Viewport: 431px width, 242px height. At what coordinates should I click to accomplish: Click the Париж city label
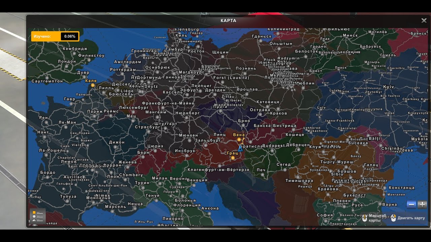(95, 112)
